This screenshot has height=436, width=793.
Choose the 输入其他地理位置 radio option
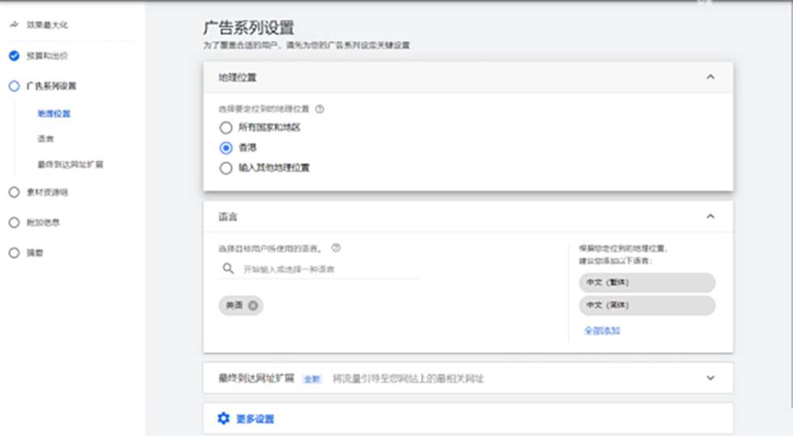[x=226, y=168]
